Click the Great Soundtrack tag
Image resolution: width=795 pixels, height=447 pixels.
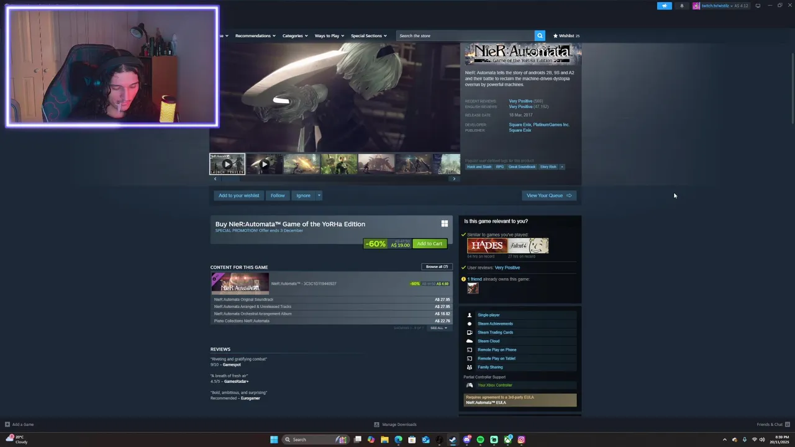pos(522,166)
